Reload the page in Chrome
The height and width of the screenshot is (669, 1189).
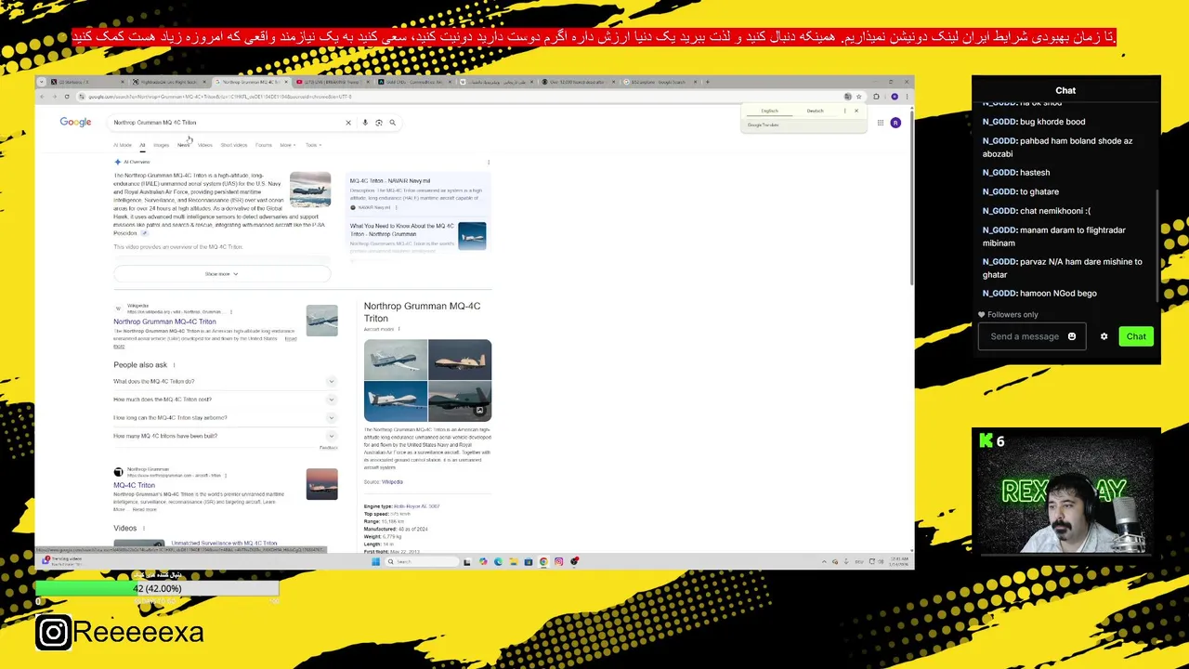tap(67, 97)
